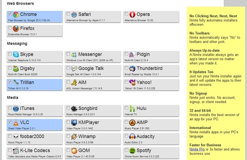Click the foobar2000 alien icon
The image size is (247, 160).
(x=16, y=137)
